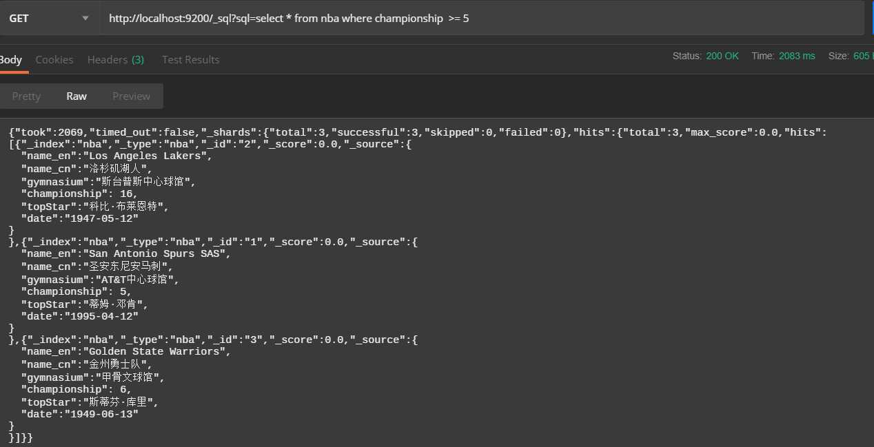Image resolution: width=874 pixels, height=447 pixels.
Task: Select the Raw view mode
Action: (x=77, y=96)
